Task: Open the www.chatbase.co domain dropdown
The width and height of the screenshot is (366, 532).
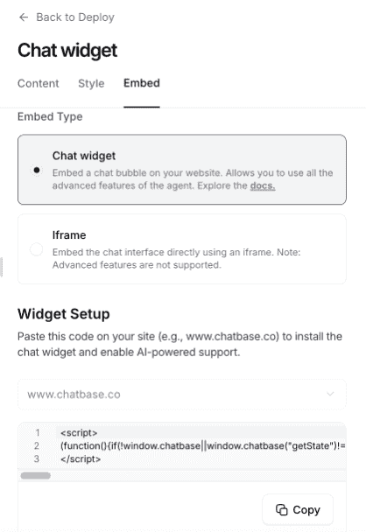Action: (x=182, y=395)
